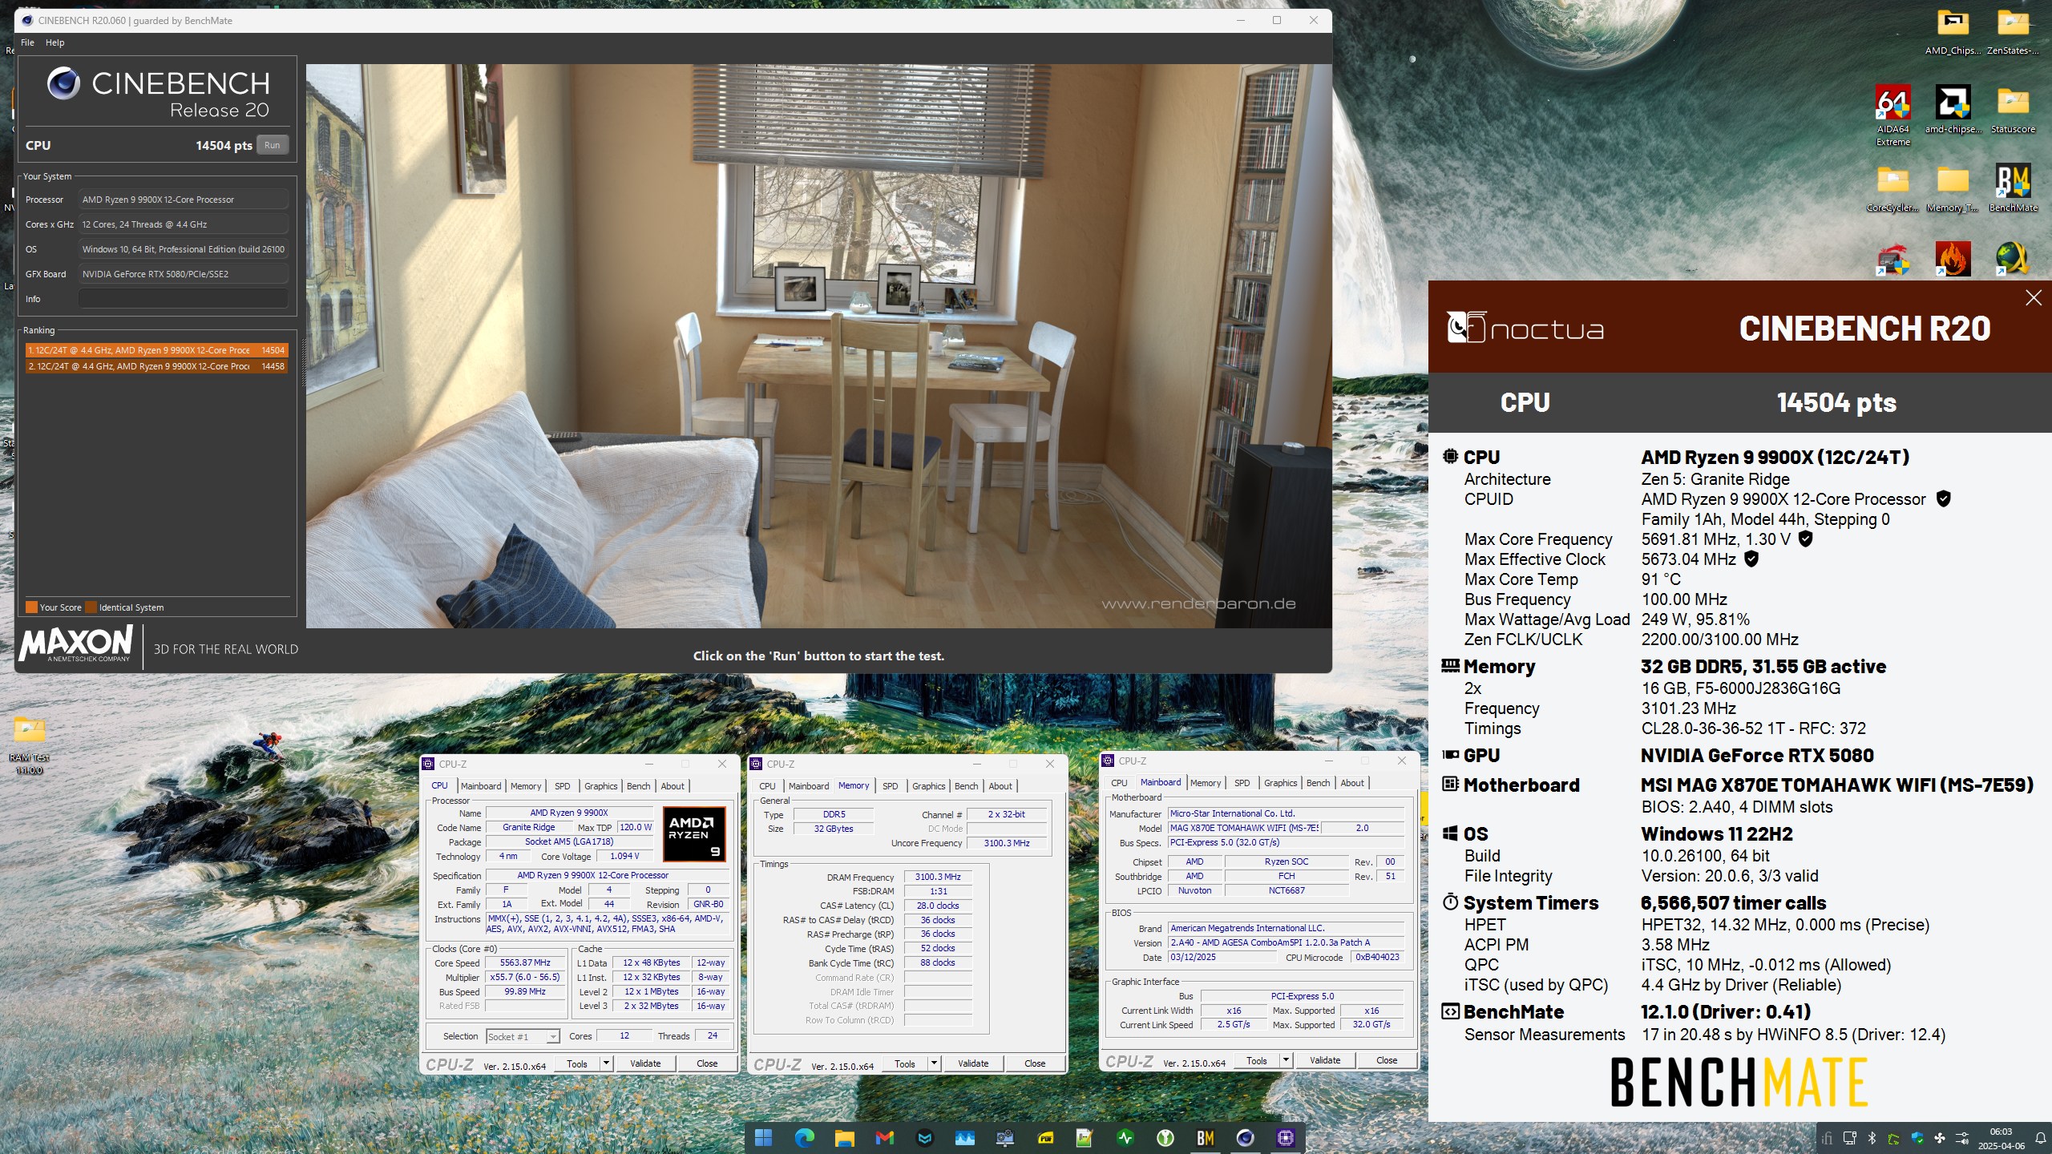Switch to Memory tab in CPU-Z Mainboard window

click(x=1206, y=783)
